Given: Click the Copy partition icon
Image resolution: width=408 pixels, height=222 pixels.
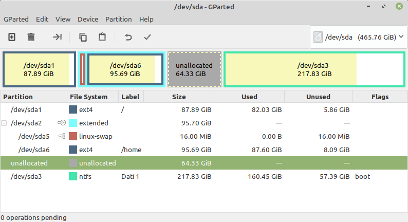Looking at the screenshot, I should [x=83, y=37].
